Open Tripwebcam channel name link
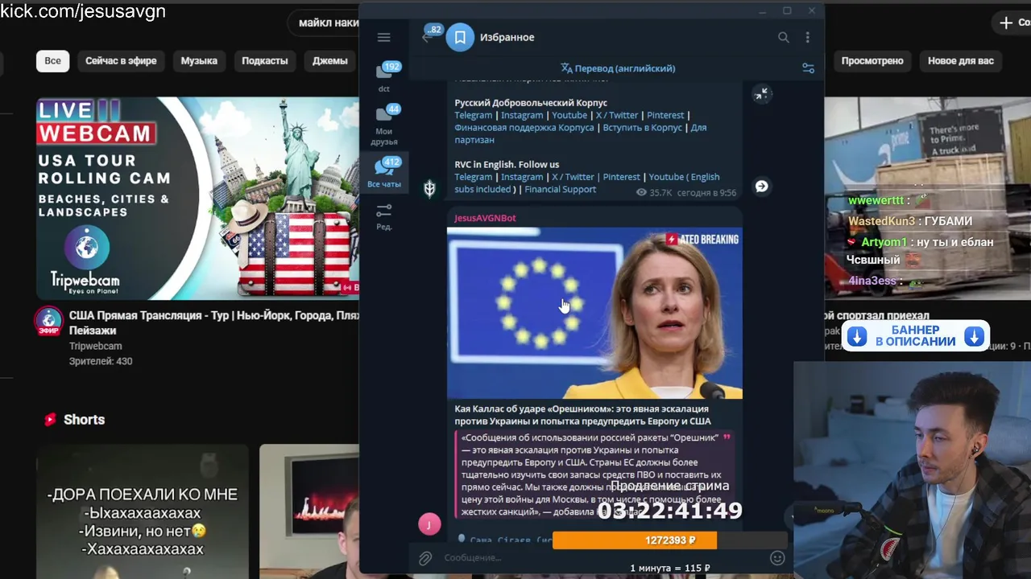Screen dimensions: 1031x579 pyautogui.click(x=95, y=347)
